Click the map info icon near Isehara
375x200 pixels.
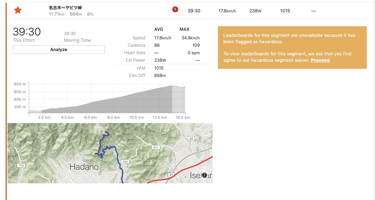pos(204,175)
